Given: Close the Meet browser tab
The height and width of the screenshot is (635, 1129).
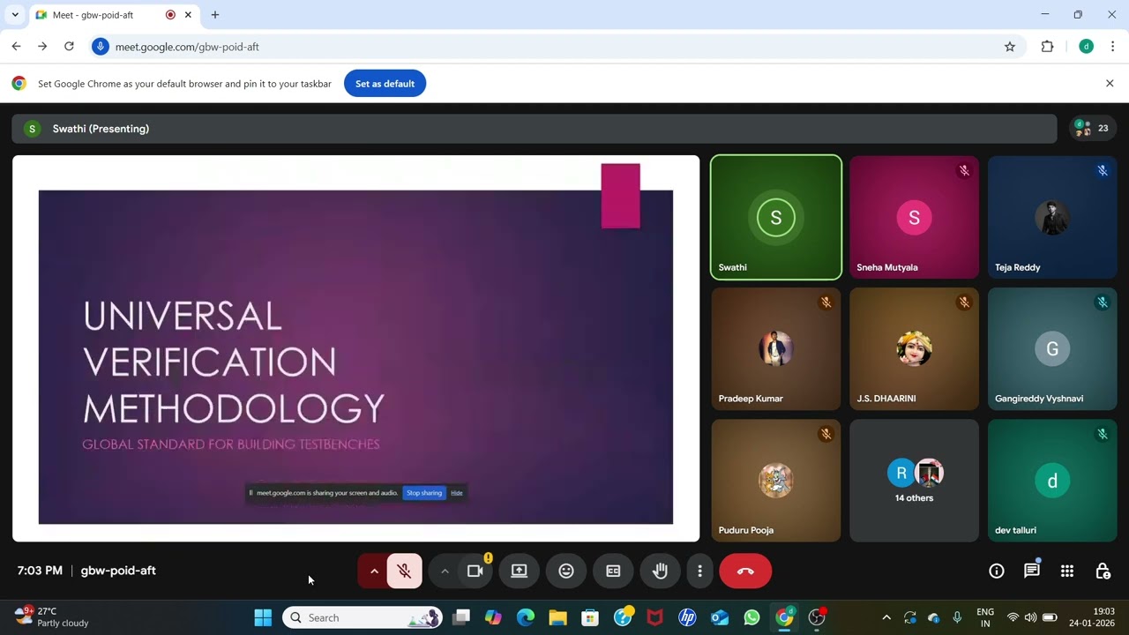Looking at the screenshot, I should (188, 15).
